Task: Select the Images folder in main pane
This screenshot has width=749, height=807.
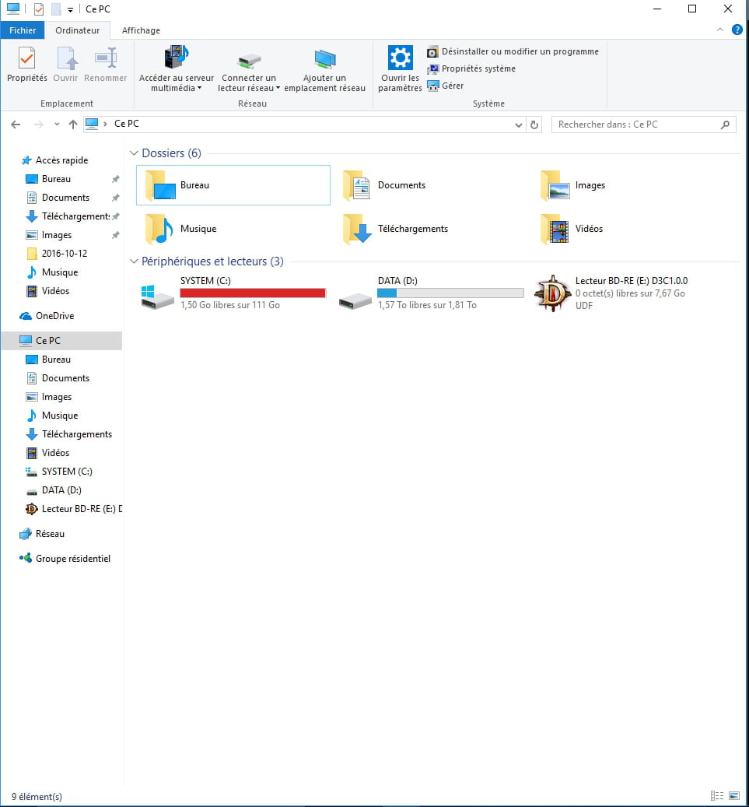Action: (572, 185)
